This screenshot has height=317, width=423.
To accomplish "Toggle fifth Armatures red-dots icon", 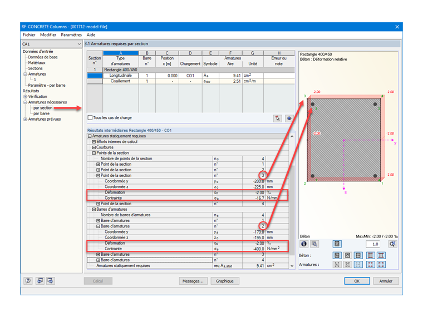I will [x=381, y=264].
